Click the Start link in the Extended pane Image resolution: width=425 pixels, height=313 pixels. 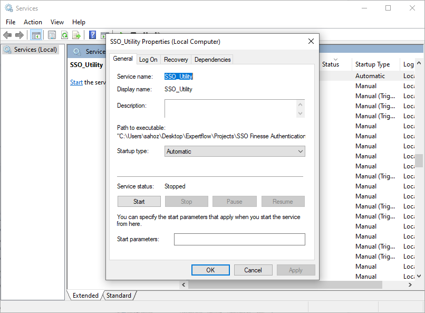[x=76, y=82]
